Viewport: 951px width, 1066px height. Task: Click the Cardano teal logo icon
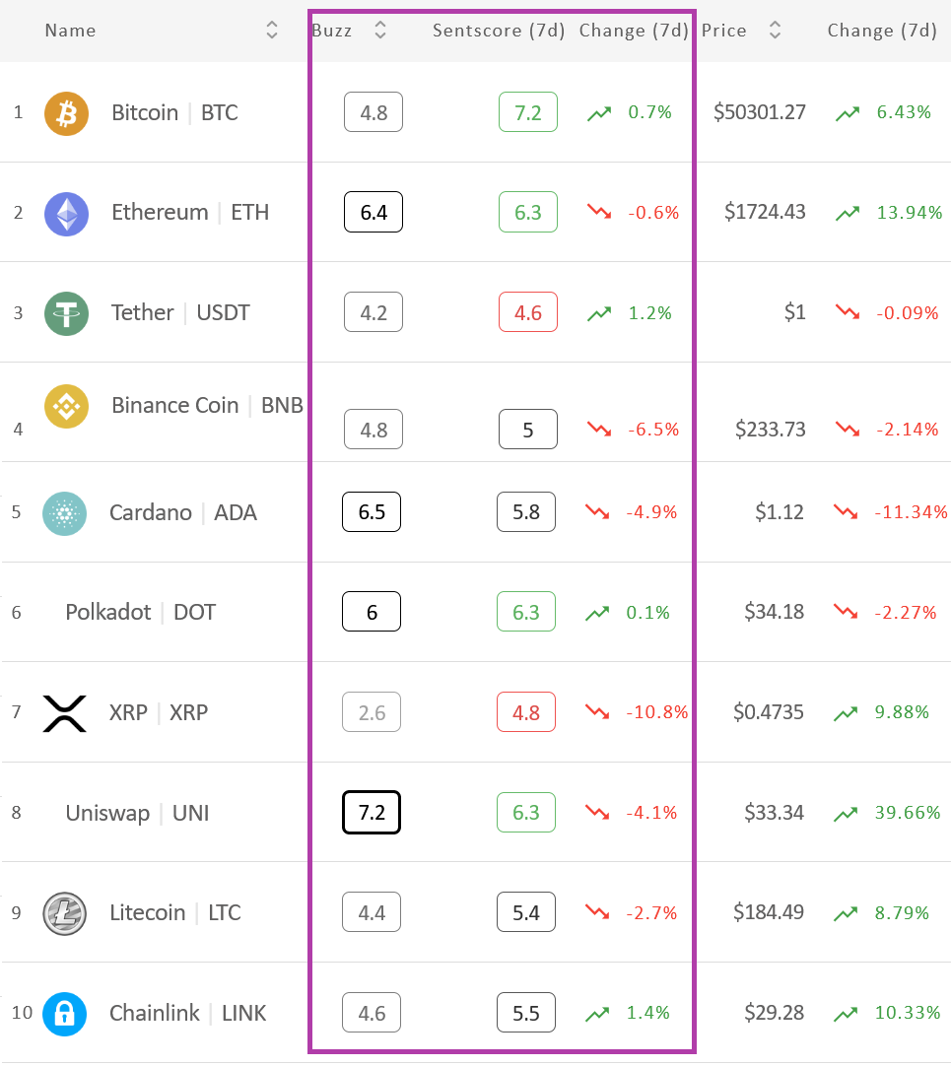pyautogui.click(x=65, y=513)
